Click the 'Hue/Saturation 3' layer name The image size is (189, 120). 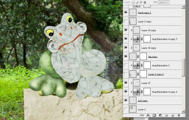pos(161,65)
